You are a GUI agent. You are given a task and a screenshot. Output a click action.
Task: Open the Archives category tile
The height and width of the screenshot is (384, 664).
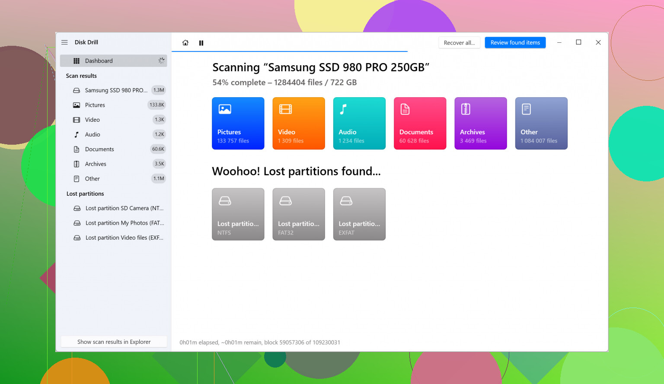coord(480,124)
